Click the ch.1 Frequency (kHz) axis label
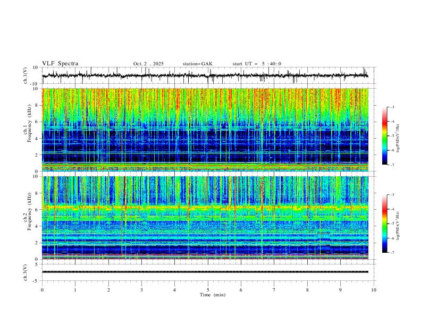The height and width of the screenshot is (325, 421). [27, 130]
